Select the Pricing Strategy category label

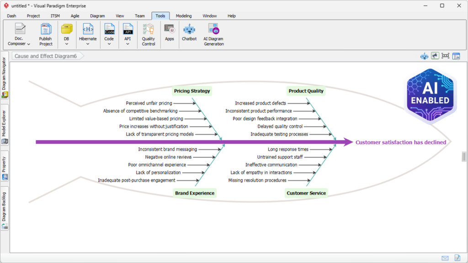pyautogui.click(x=191, y=91)
